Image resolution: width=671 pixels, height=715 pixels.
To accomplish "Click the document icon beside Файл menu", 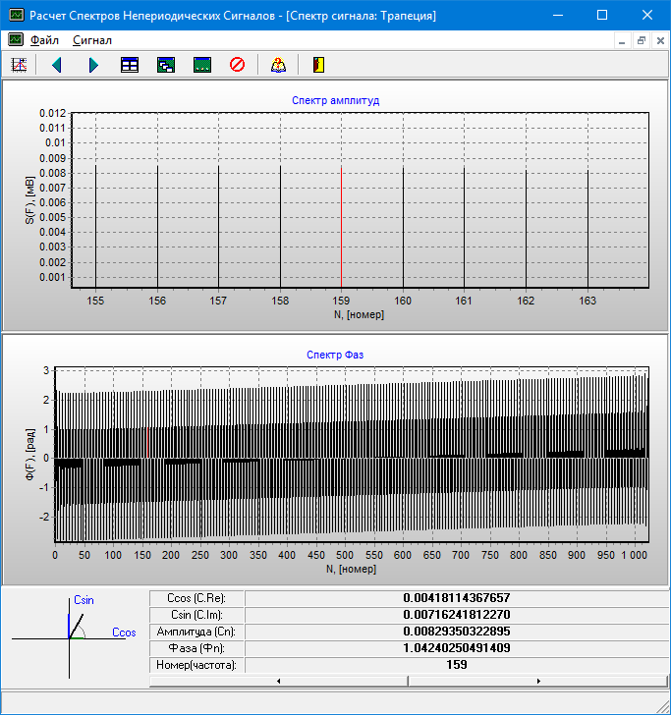I will coord(16,40).
